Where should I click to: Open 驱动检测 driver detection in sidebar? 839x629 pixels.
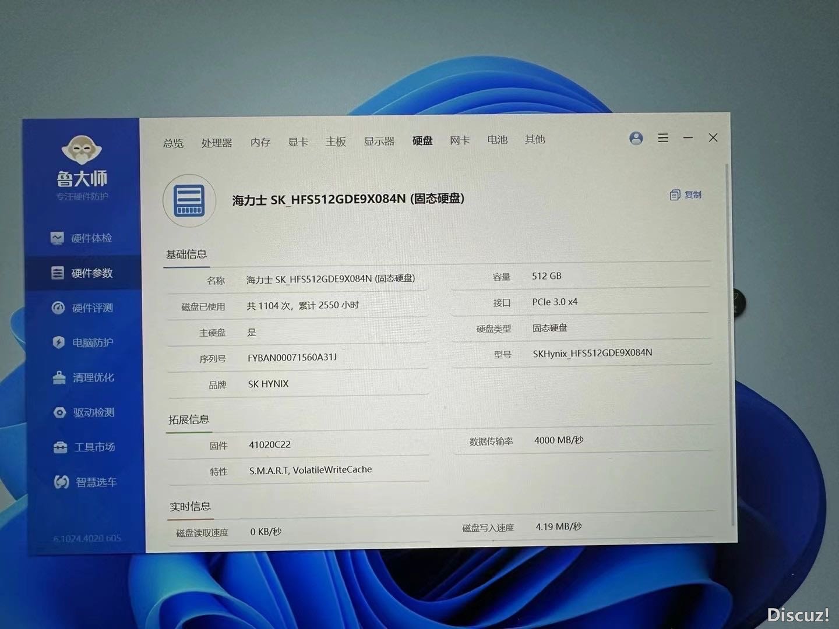[x=84, y=412]
